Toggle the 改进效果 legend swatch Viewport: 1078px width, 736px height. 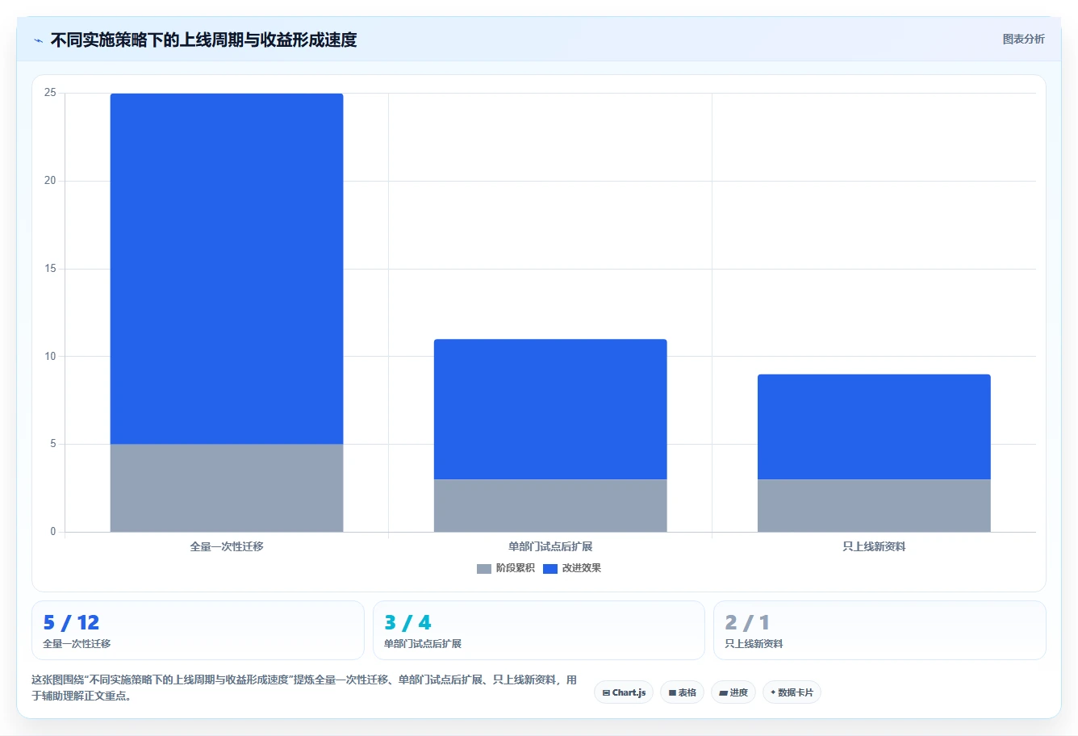tap(550, 569)
